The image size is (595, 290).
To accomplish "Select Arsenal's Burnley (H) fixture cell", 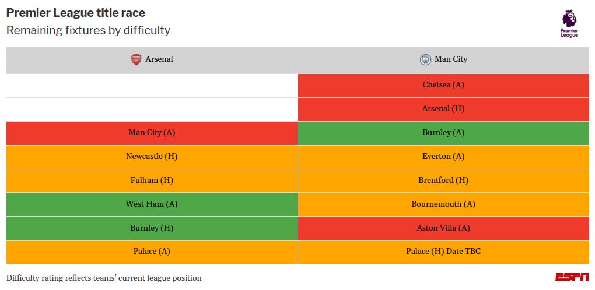I will click(152, 228).
